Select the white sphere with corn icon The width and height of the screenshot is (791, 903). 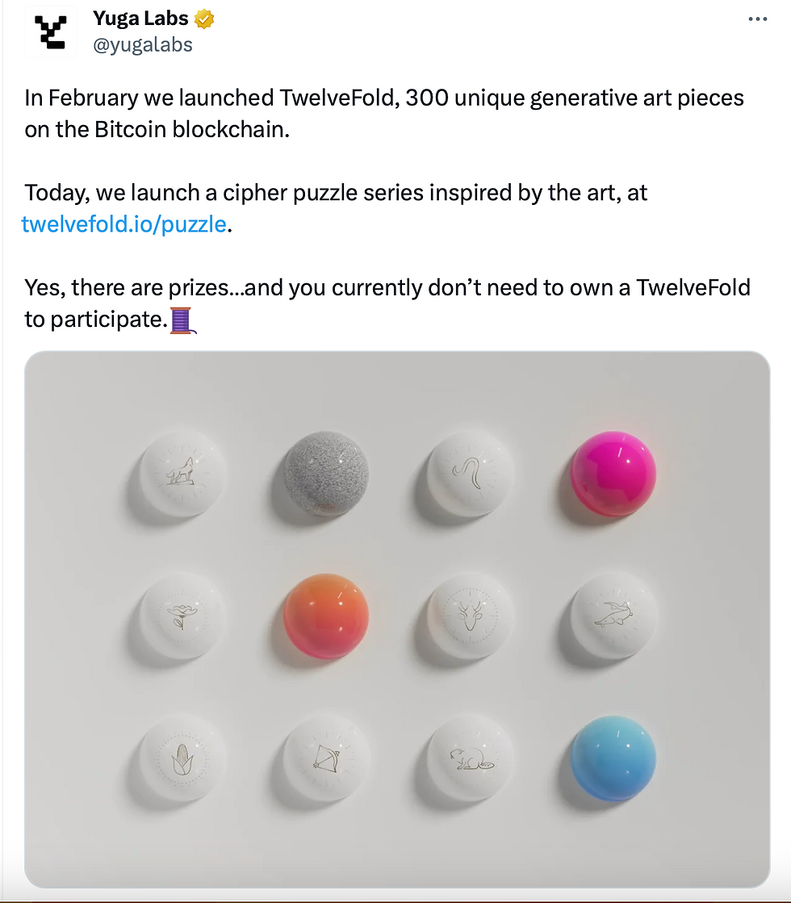[x=182, y=759]
